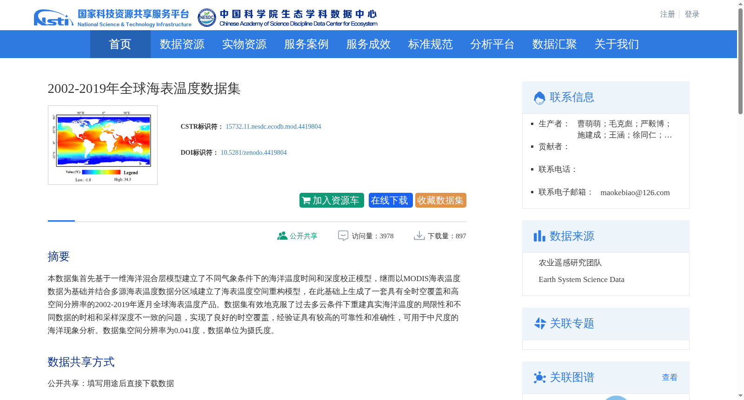744x400 pixels.
Task: Click the shopping cart icon in 加入资源车
Action: click(x=306, y=201)
